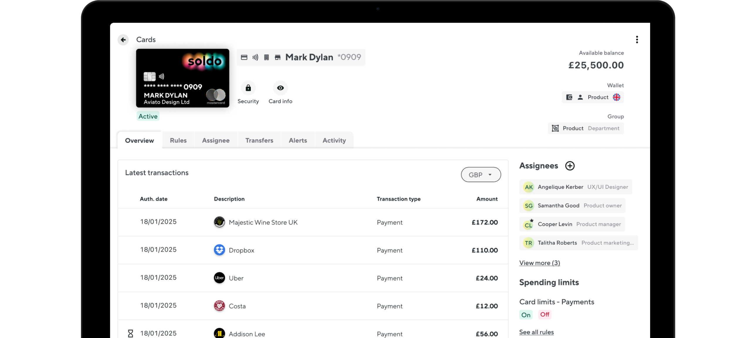Image resolution: width=751 pixels, height=338 pixels.
Task: Click the Amount column header
Action: tap(487, 199)
